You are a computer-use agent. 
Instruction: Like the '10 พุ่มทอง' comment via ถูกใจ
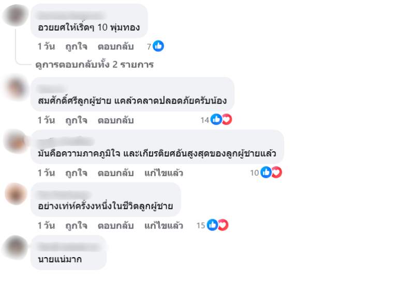[76, 46]
